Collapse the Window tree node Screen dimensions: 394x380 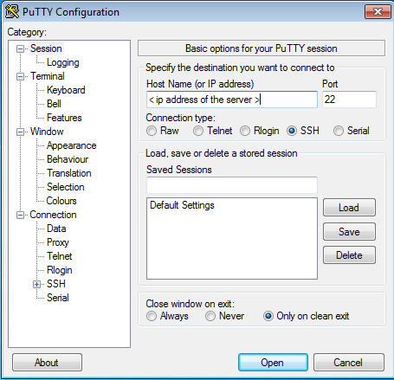pyautogui.click(x=20, y=132)
